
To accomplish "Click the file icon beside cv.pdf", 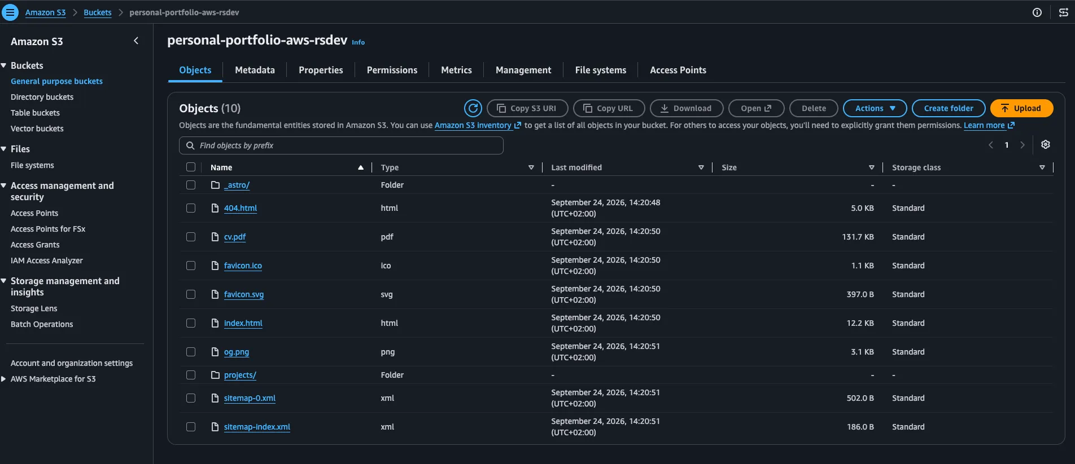I will pos(215,237).
